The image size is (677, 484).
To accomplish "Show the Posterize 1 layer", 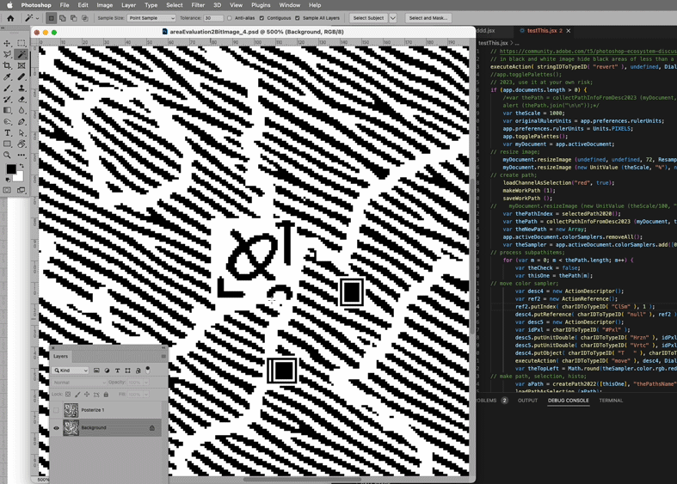I will tap(56, 410).
